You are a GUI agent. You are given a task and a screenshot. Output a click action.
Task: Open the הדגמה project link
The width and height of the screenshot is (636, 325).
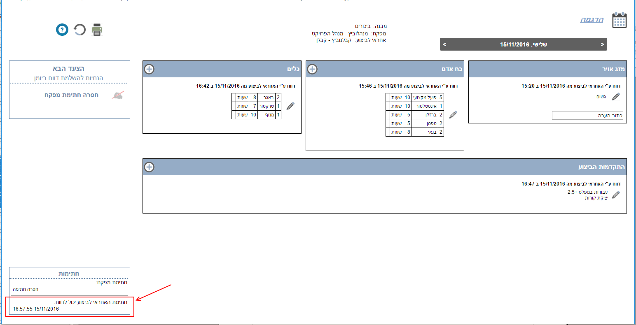[592, 20]
